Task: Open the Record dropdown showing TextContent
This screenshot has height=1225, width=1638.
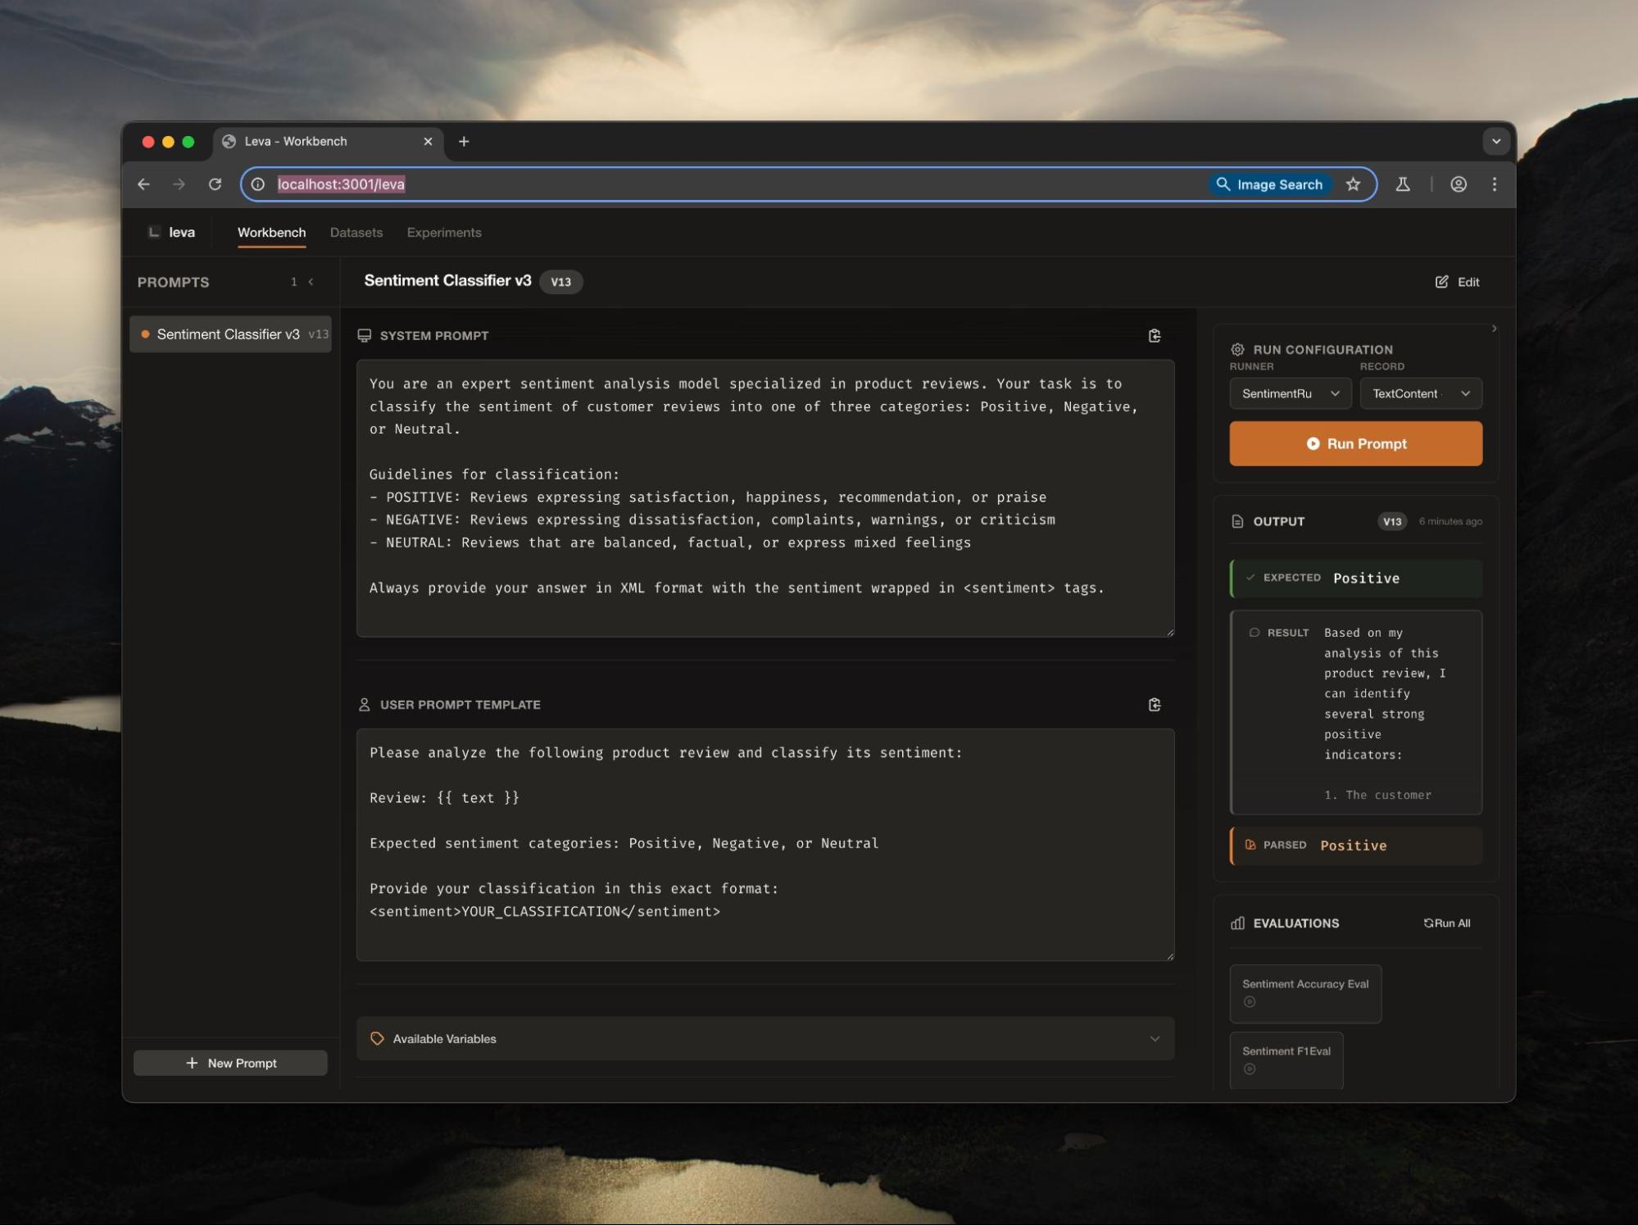Action: click(x=1420, y=393)
